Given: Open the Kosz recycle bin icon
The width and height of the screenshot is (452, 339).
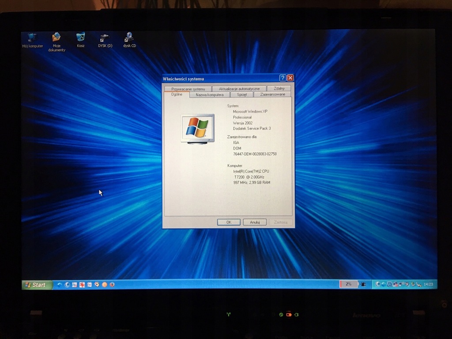Looking at the screenshot, I should [81, 40].
